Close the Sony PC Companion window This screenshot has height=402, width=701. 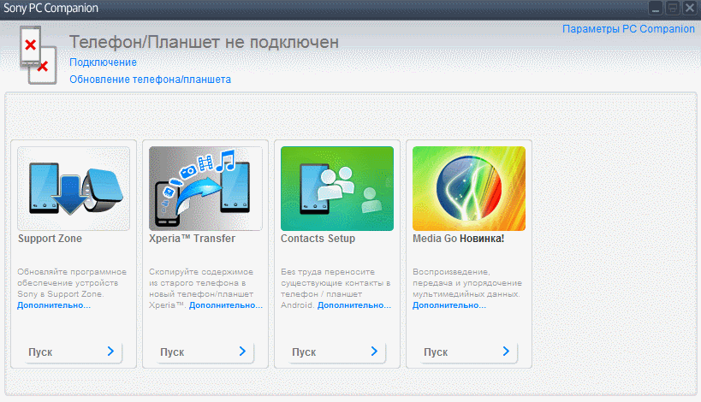click(690, 8)
